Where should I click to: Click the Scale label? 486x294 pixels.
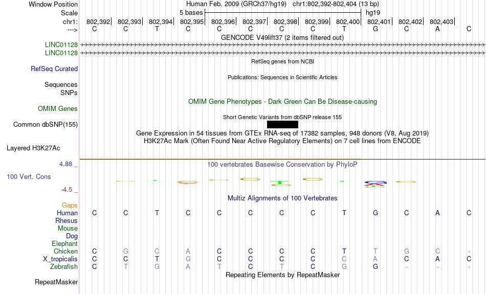tap(69, 13)
